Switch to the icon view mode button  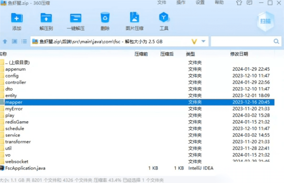coord(14,42)
